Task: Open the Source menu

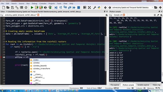Action: click(21, 3)
